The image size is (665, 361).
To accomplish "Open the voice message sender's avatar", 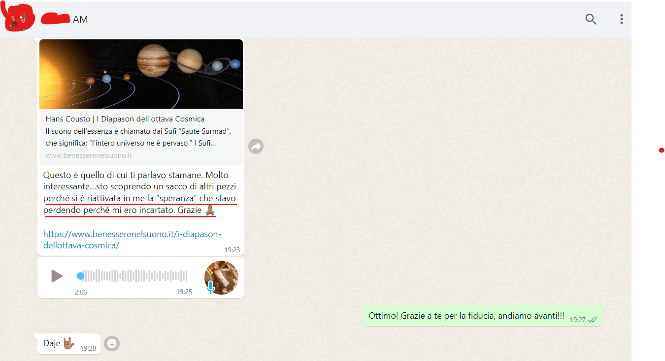I will coord(221,277).
